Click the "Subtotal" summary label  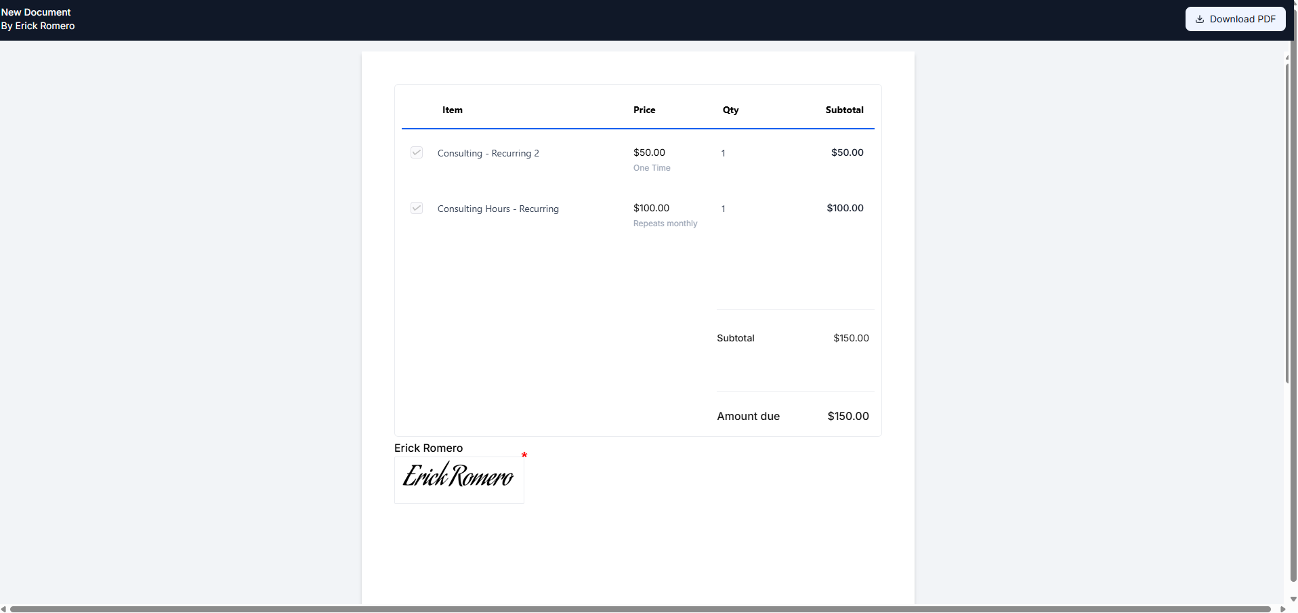(x=736, y=338)
